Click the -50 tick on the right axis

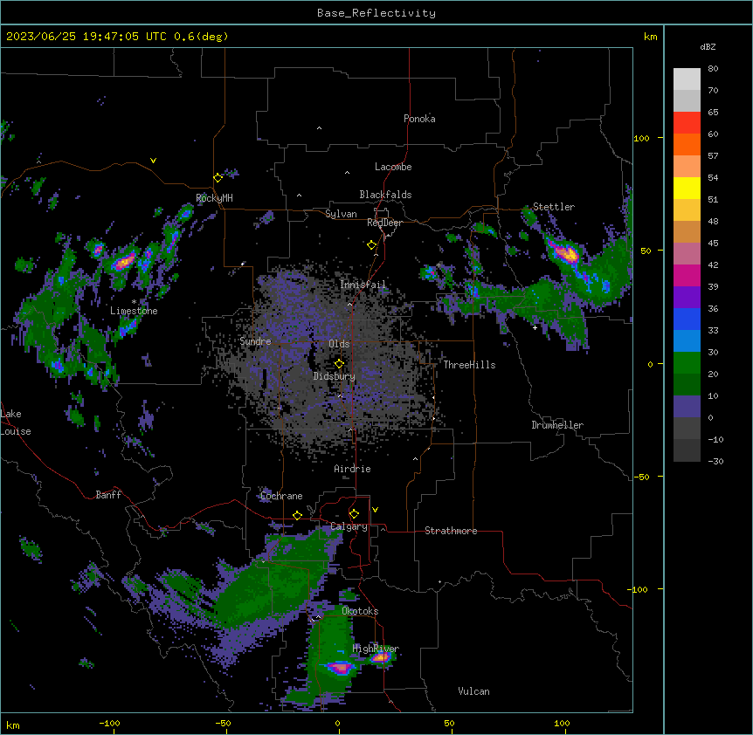tap(641, 477)
